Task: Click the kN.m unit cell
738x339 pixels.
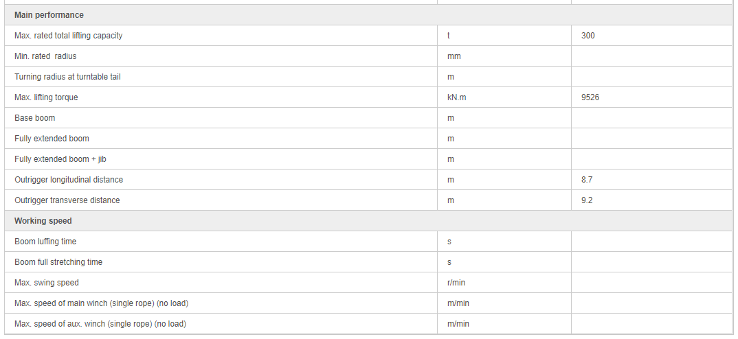Action: tap(457, 97)
